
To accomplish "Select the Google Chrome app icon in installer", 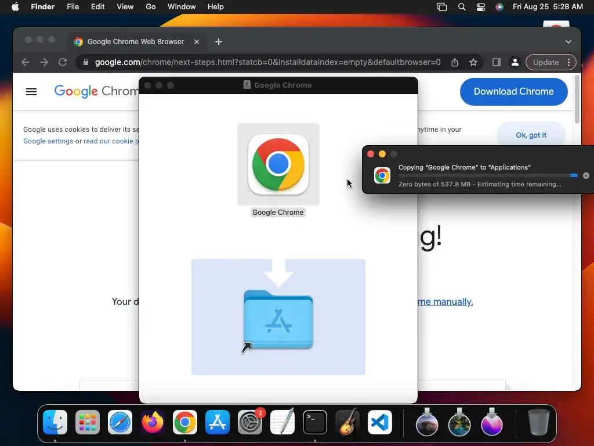I will 278,164.
